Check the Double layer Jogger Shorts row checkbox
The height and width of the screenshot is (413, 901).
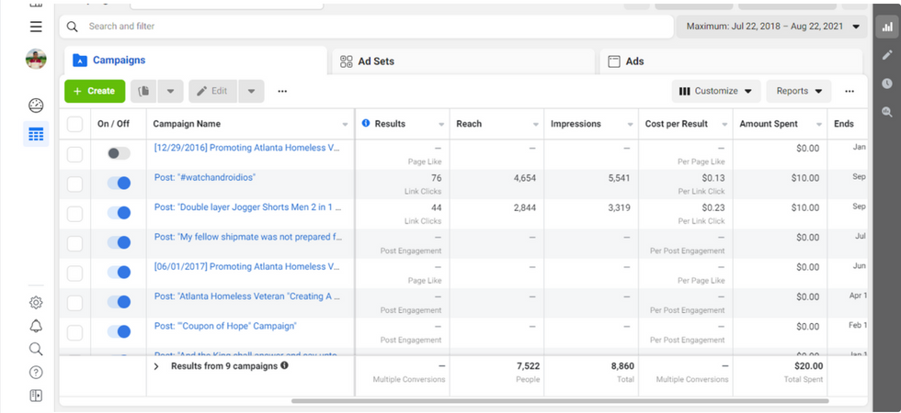point(74,214)
